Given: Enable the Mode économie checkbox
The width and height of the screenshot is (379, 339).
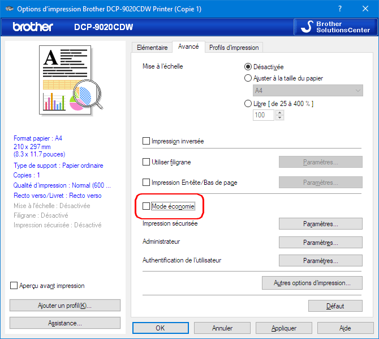Looking at the screenshot, I should click(x=147, y=206).
